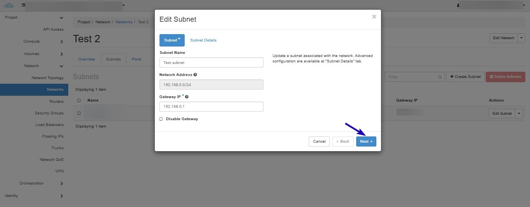Screen dimensions: 530x207
Task: Open Security Groups in the sidebar
Action: point(49,113)
